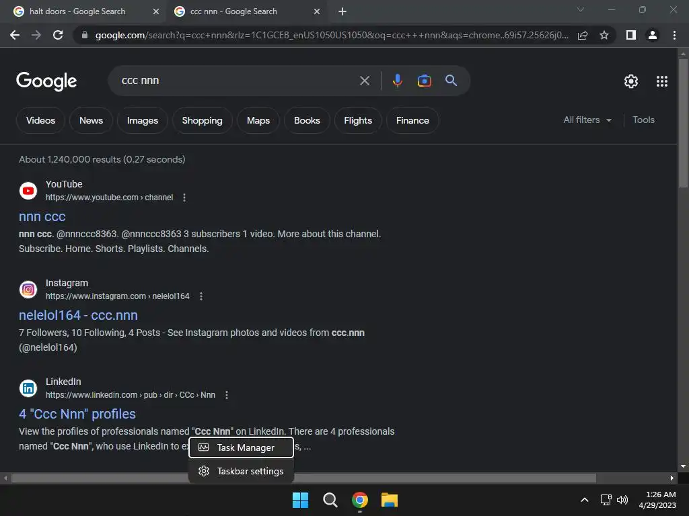Image resolution: width=689 pixels, height=516 pixels.
Task: Go back to the previous page
Action: click(15, 35)
